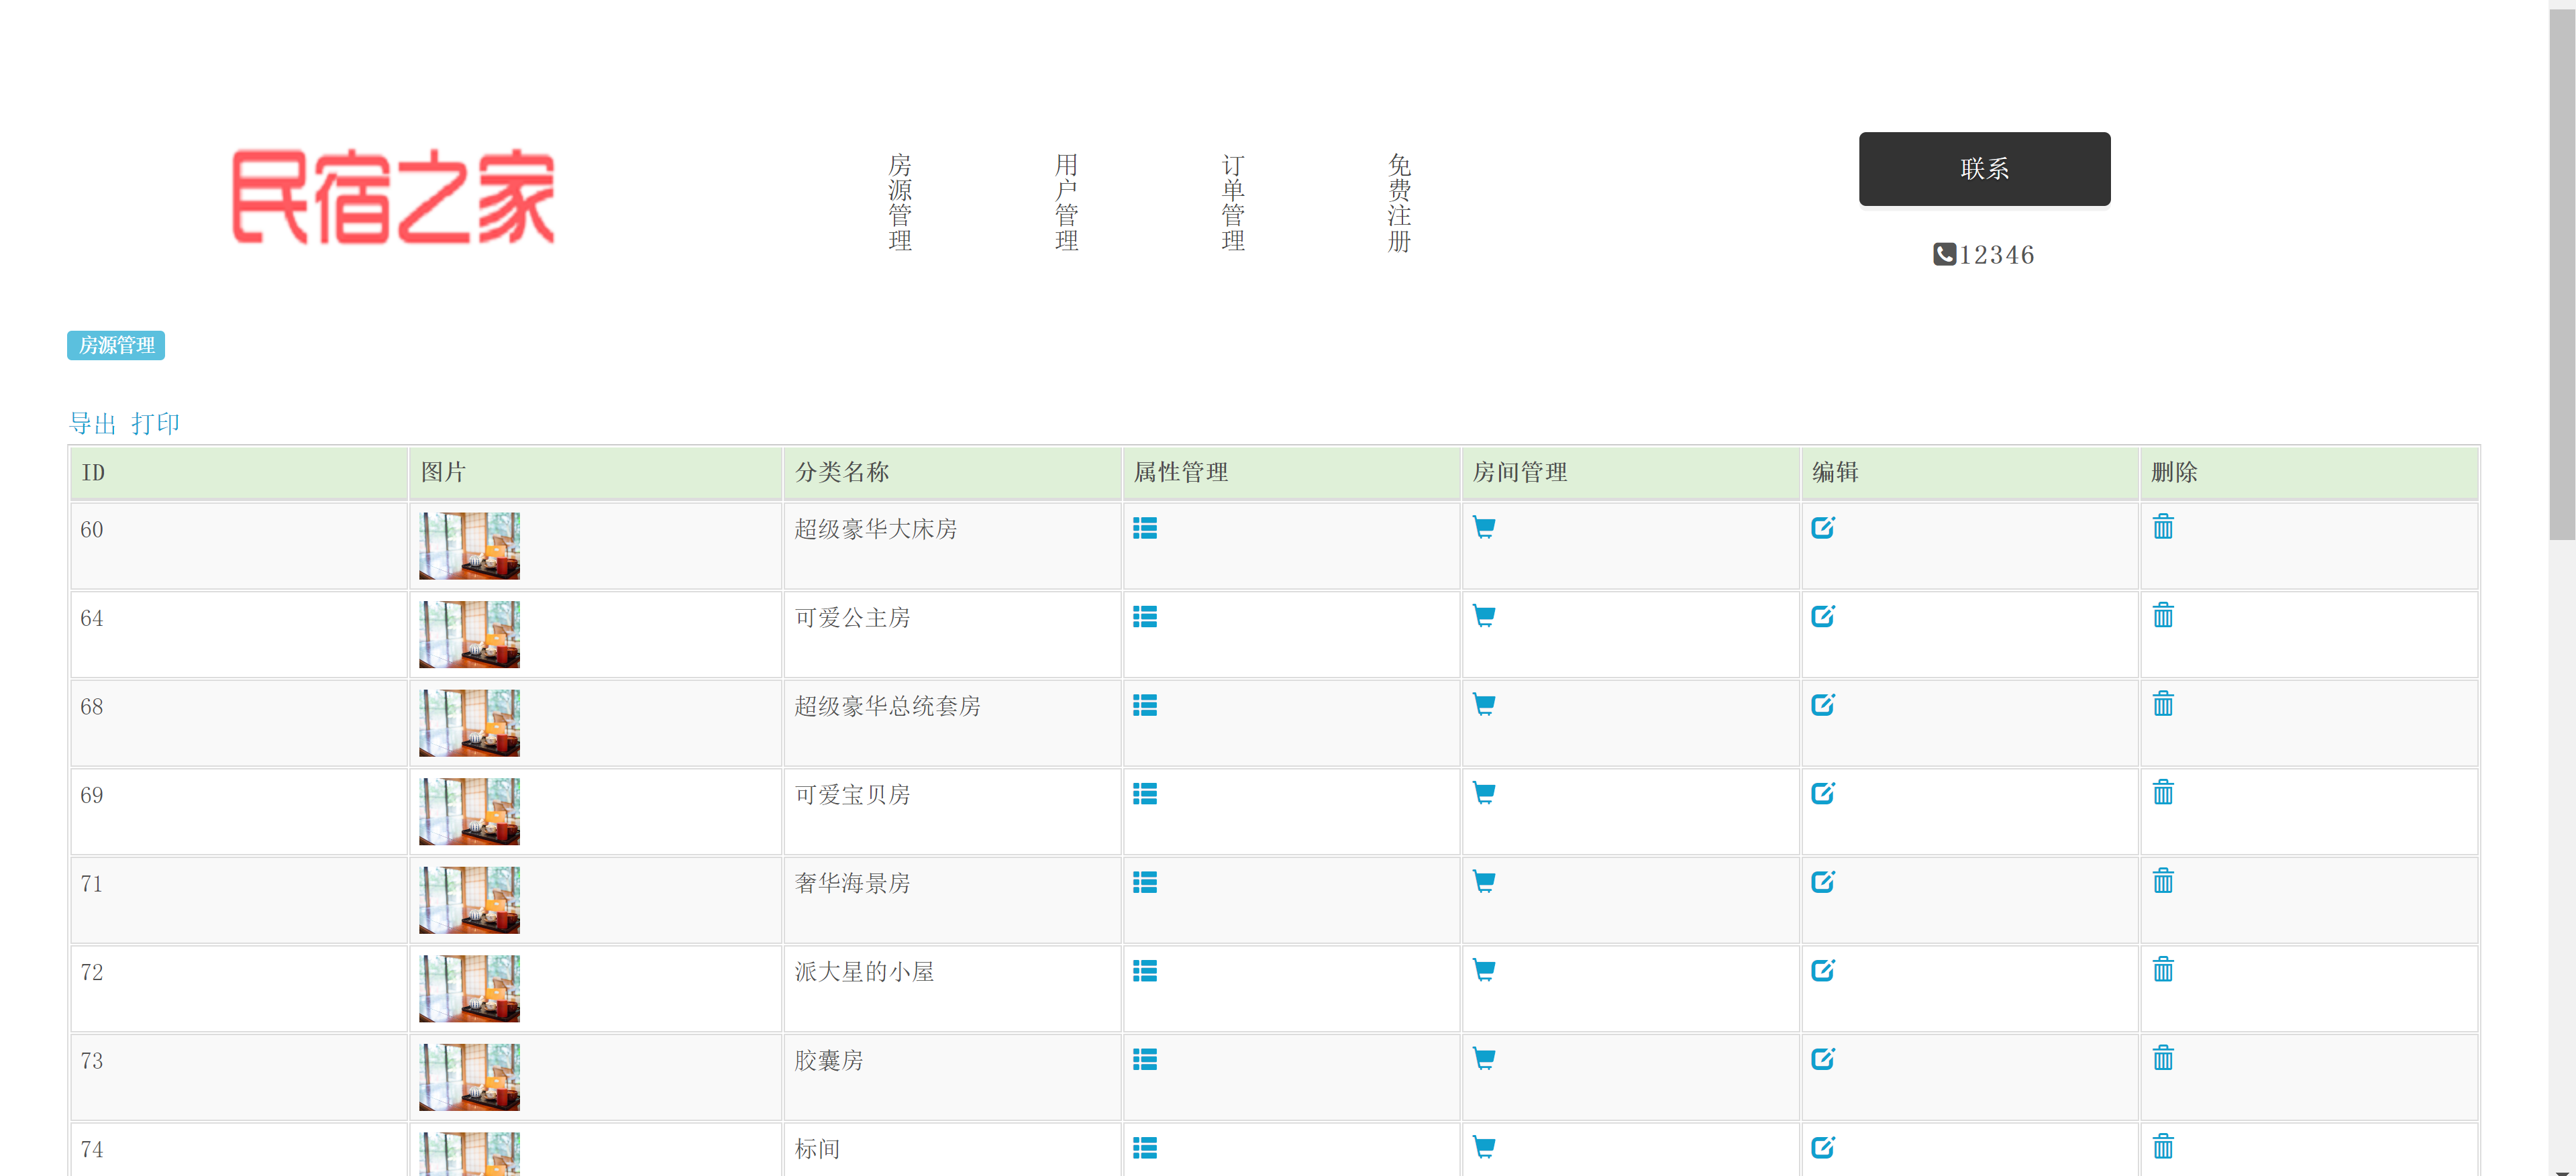The width and height of the screenshot is (2576, 1176).
Task: Click the 导出 link
Action: tap(92, 422)
